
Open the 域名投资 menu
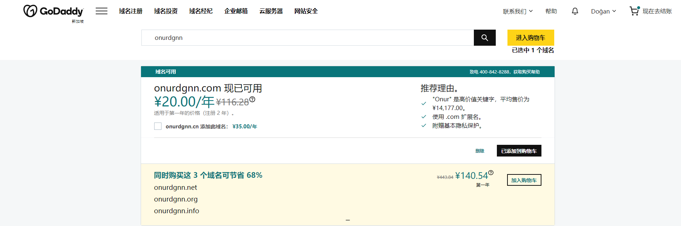[x=166, y=11]
